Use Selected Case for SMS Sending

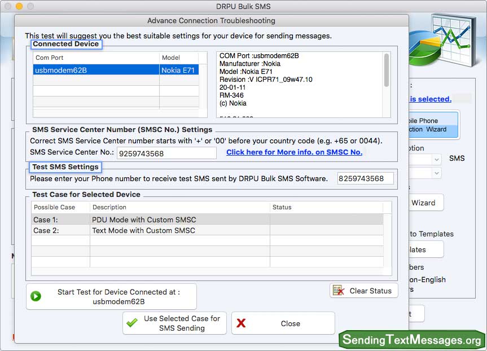174,323
